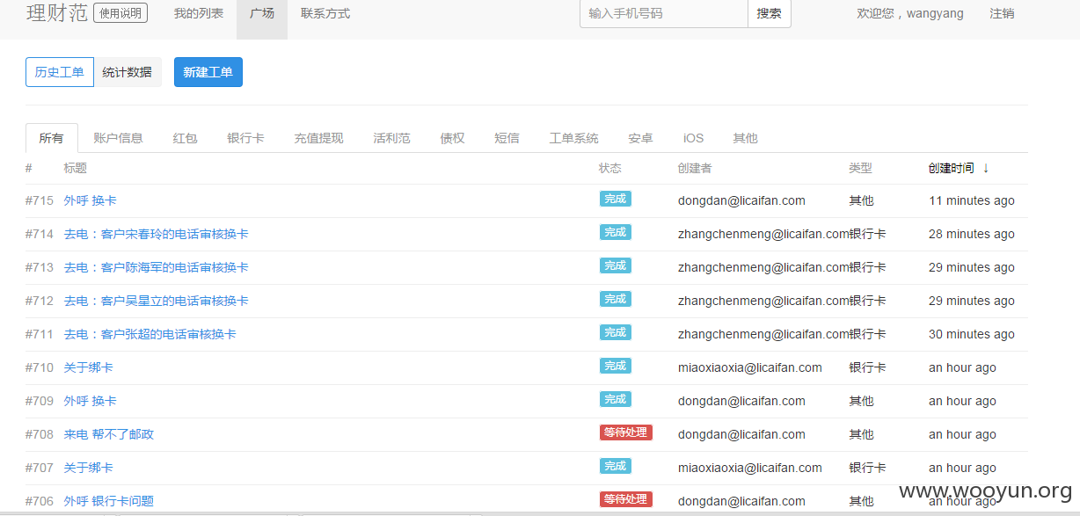Screen dimensions: 1080x516
Task: Click the 创建者 column header
Action: [x=695, y=168]
